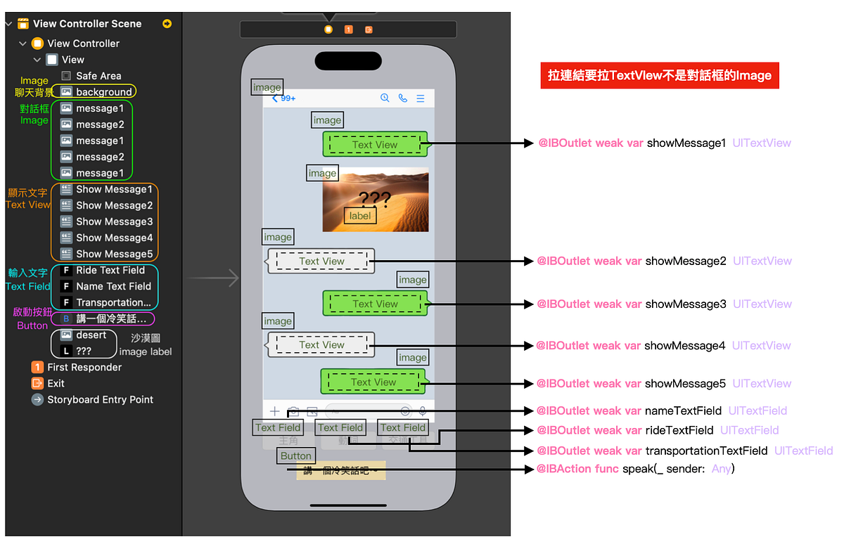Click the Safe Area icon in the outline

(66, 75)
